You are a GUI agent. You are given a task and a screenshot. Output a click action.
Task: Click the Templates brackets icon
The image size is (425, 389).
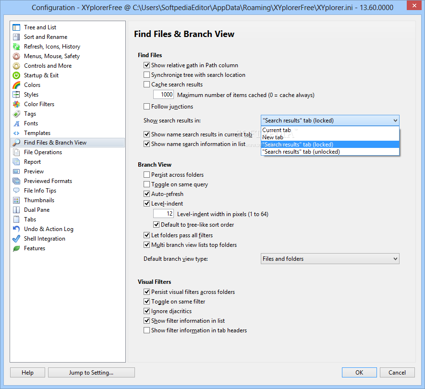pyautogui.click(x=16, y=133)
